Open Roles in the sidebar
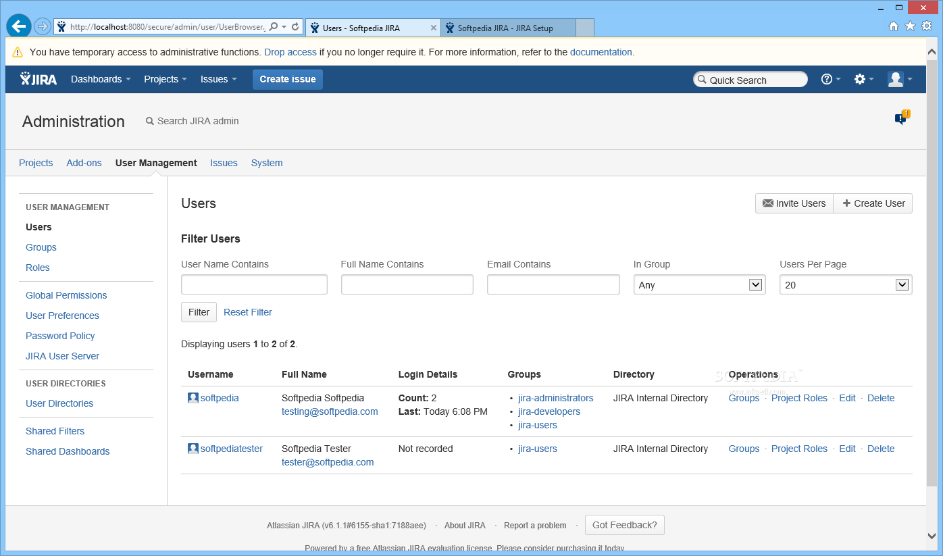Viewport: 943px width, 556px height. (x=38, y=268)
